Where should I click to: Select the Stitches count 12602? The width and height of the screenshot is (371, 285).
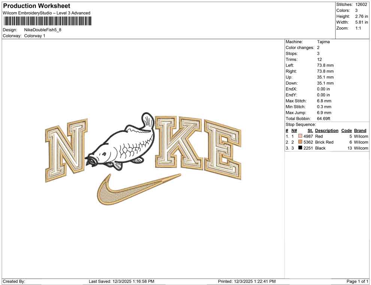[361, 4]
